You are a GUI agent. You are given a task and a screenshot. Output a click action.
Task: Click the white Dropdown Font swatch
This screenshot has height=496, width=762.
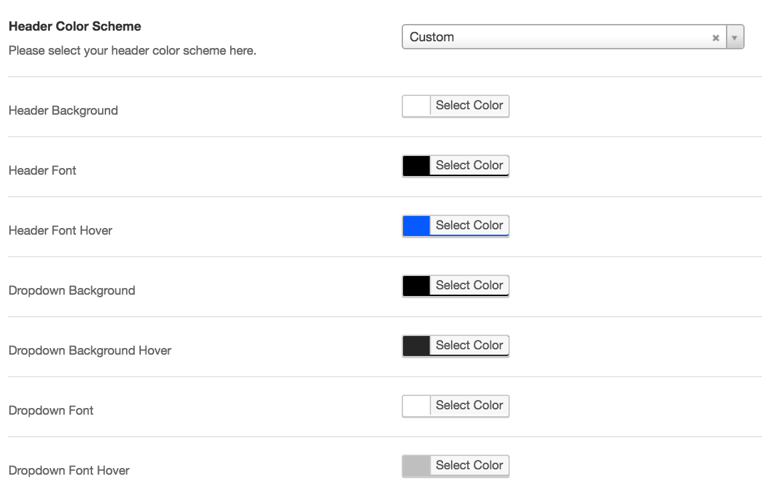416,406
